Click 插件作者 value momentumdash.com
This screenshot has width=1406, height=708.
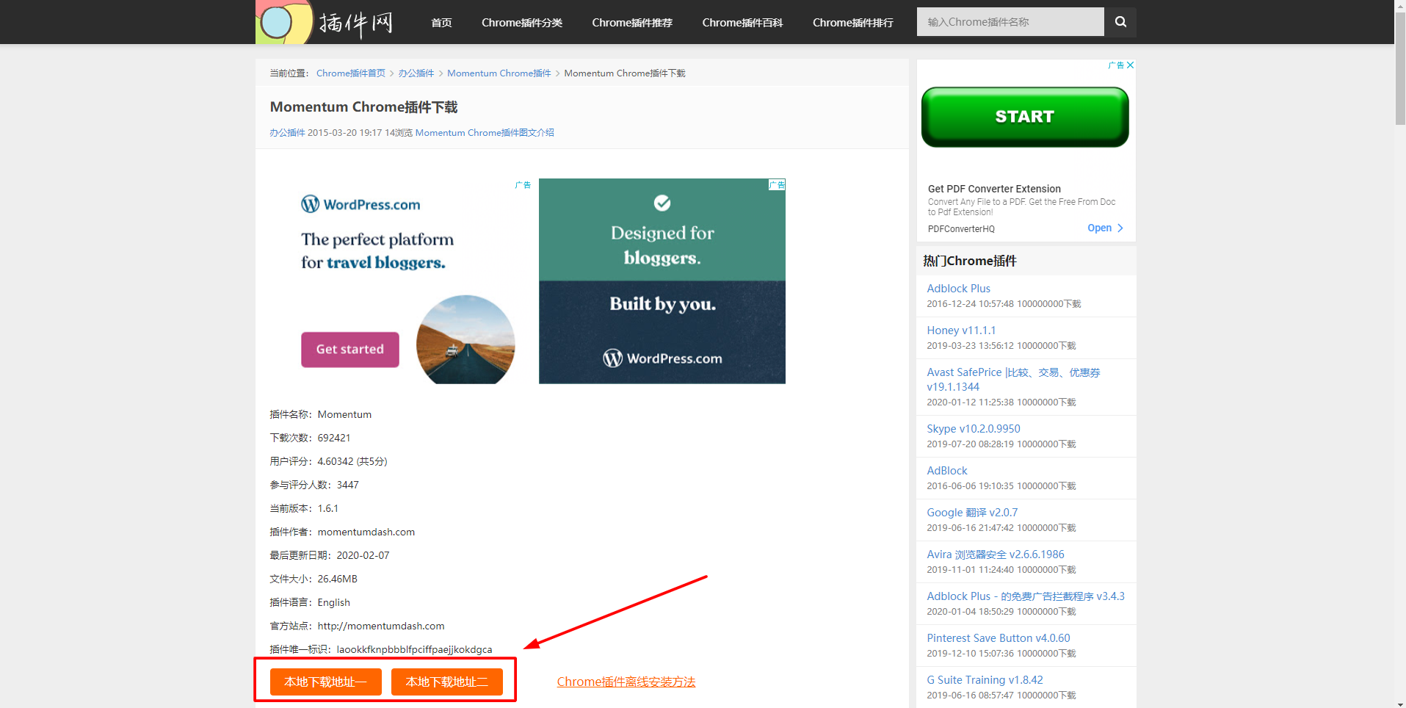[366, 532]
